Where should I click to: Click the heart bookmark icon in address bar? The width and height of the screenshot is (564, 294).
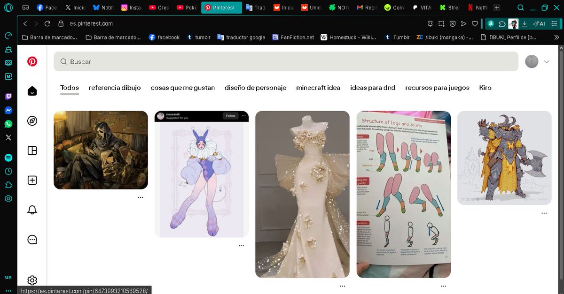click(x=475, y=23)
